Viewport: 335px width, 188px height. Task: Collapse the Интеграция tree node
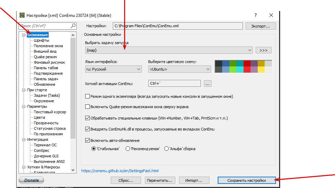(24, 139)
